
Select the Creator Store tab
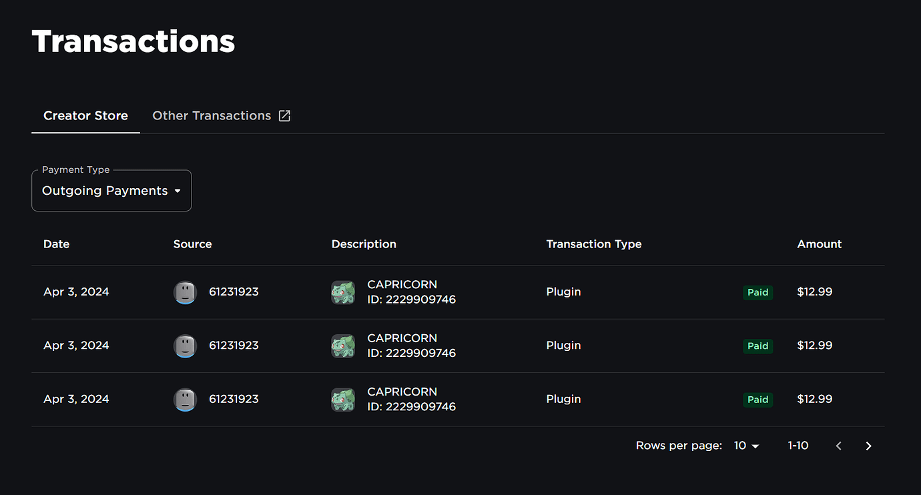point(85,115)
